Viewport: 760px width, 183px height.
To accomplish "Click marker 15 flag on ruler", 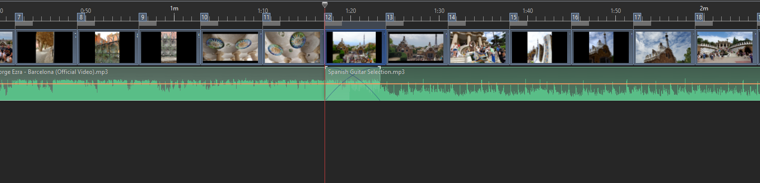I will pyautogui.click(x=513, y=17).
